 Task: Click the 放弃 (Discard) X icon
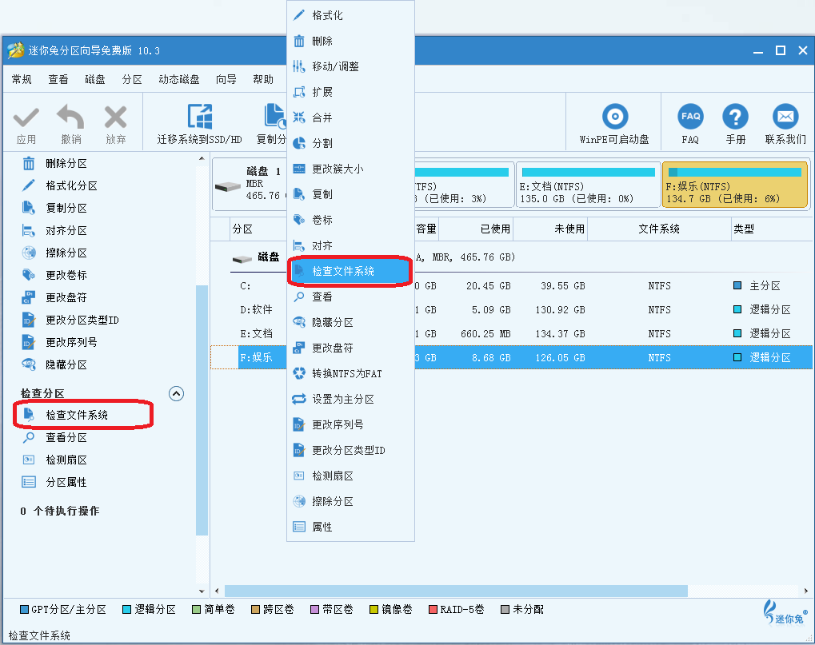pos(115,117)
